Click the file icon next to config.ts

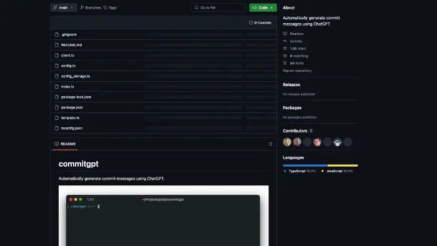57,66
